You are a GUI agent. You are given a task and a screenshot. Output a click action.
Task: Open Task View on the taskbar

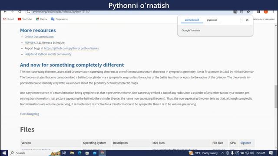click(64, 153)
